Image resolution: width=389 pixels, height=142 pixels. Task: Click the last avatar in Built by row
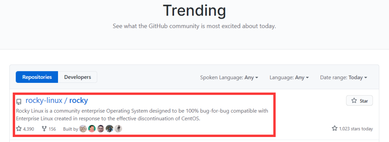click(x=118, y=129)
